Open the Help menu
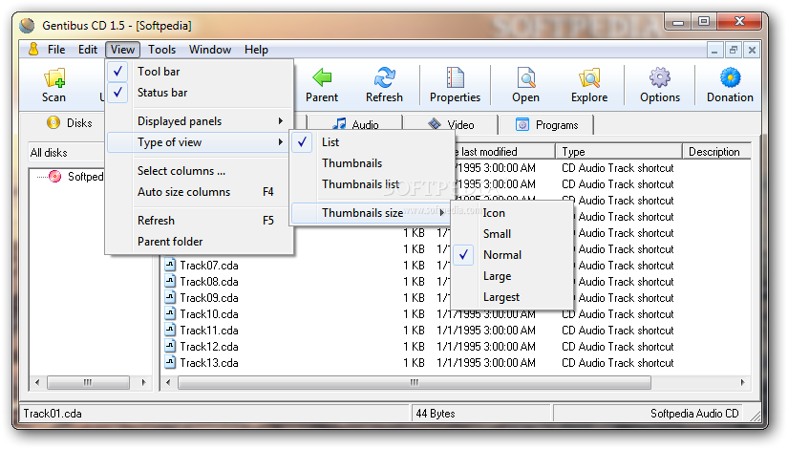This screenshot has width=788, height=449. 256,50
